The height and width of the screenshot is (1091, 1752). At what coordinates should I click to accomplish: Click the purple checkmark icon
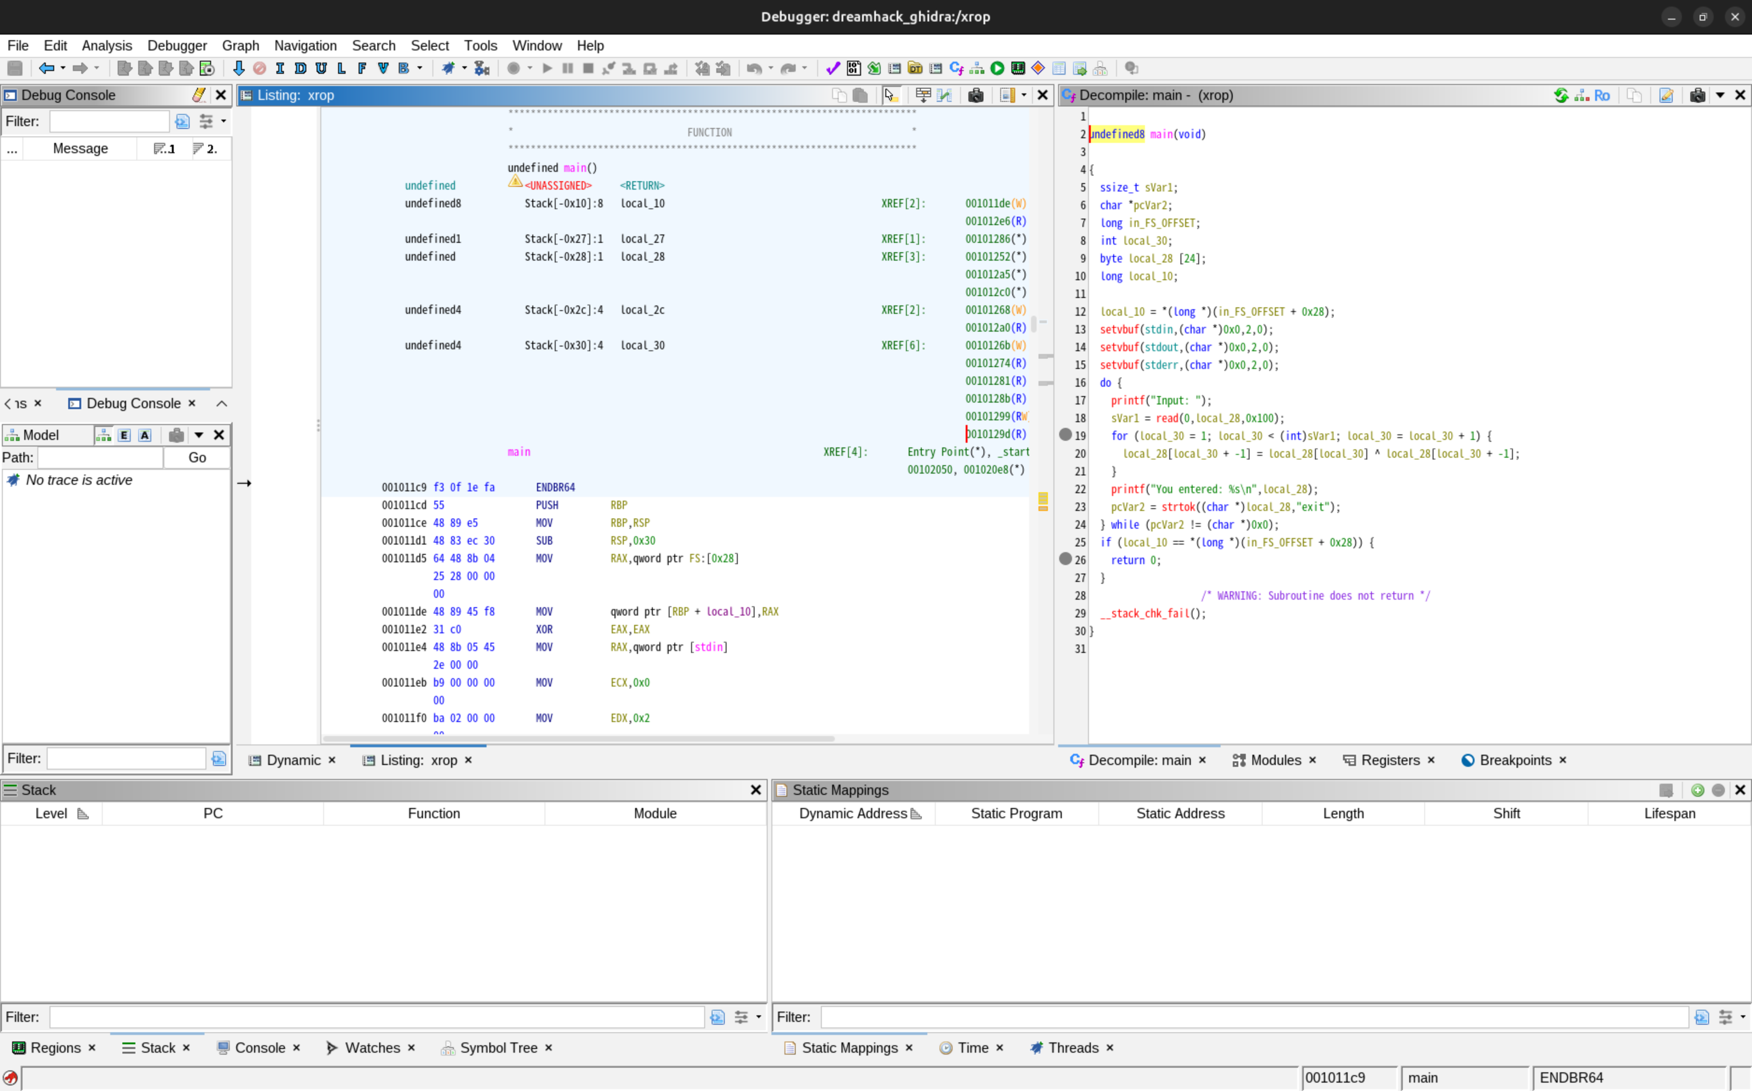[x=833, y=69]
